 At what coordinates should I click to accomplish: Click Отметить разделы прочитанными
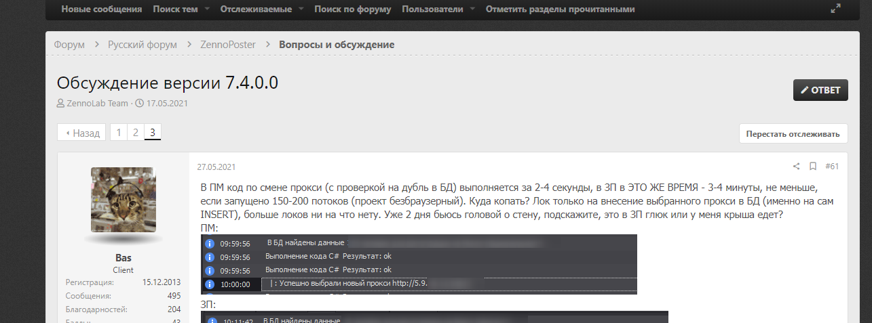click(x=561, y=9)
